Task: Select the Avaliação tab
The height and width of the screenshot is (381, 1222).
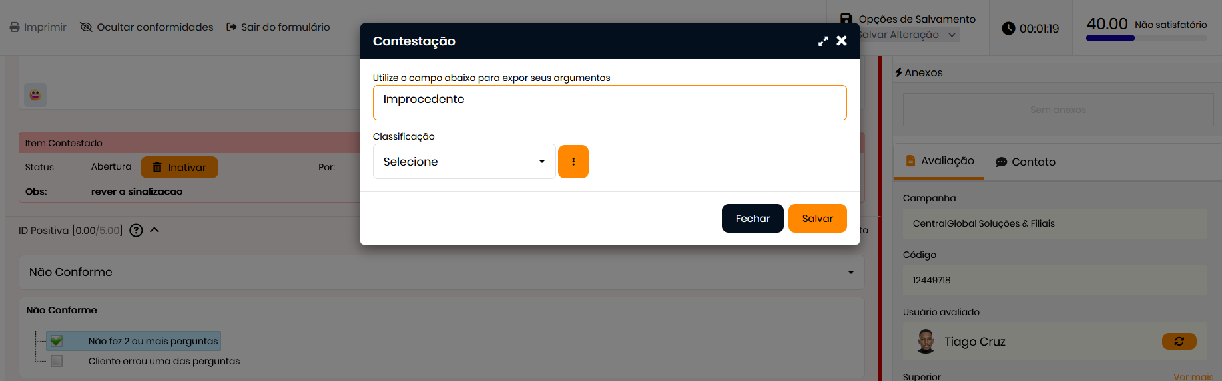Action: [940, 161]
